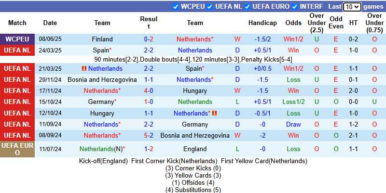Disable the UEFA EURO filter checkbox
The height and width of the screenshot is (193, 386).
[x=248, y=7]
